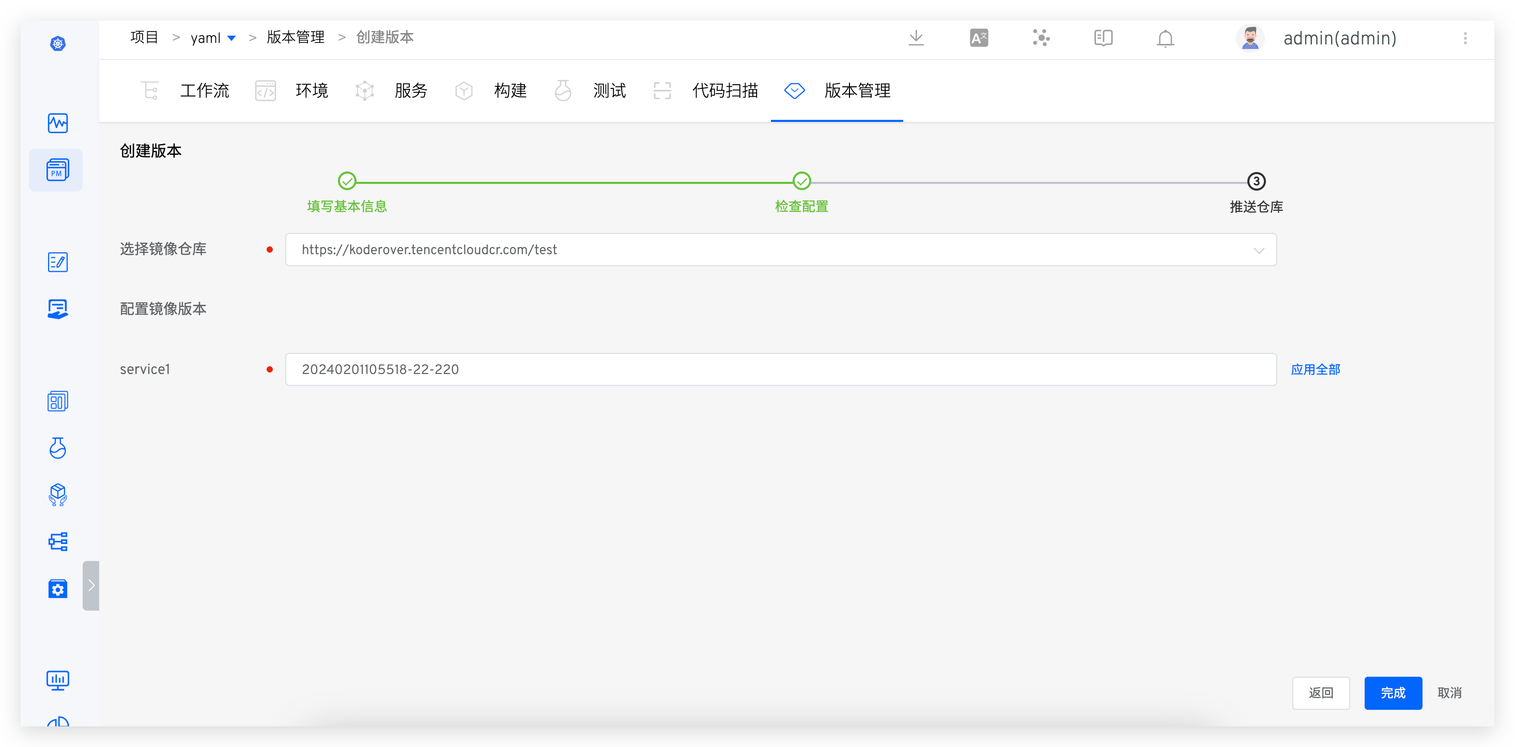Open the language translation icon
Viewport: 1515px width, 747px height.
point(979,38)
